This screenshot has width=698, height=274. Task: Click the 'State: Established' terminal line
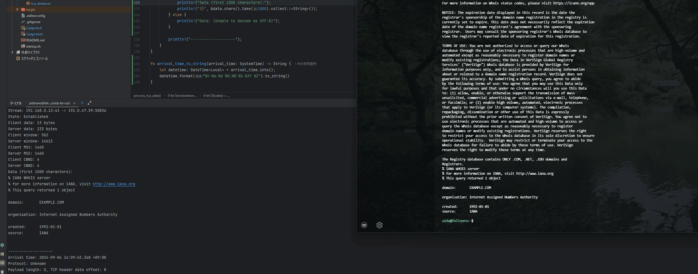pos(28,117)
